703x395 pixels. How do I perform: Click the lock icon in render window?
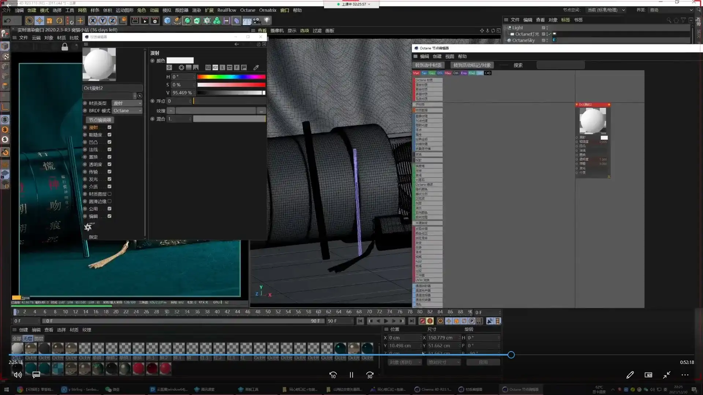[x=65, y=47]
